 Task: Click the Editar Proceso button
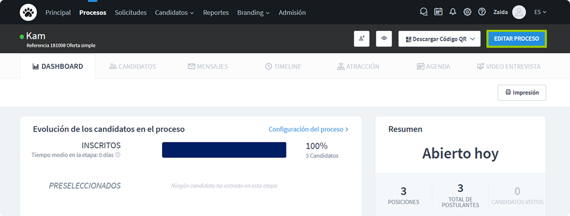[516, 39]
